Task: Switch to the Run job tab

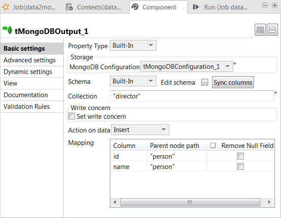Action: 218,7
